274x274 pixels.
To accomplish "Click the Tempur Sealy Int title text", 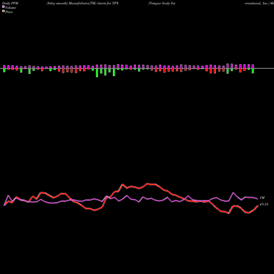I will coord(162,3).
